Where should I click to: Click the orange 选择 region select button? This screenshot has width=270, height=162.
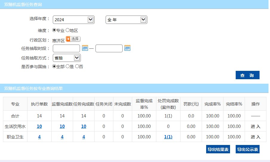click(73, 39)
